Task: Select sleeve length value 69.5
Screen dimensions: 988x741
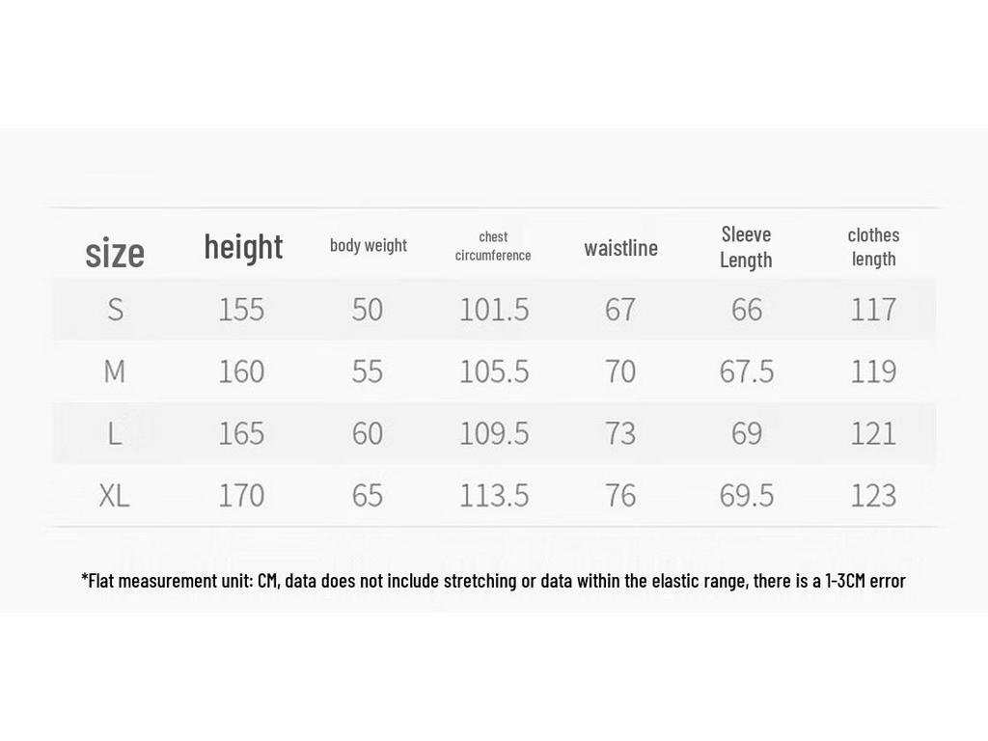Action: [x=747, y=495]
